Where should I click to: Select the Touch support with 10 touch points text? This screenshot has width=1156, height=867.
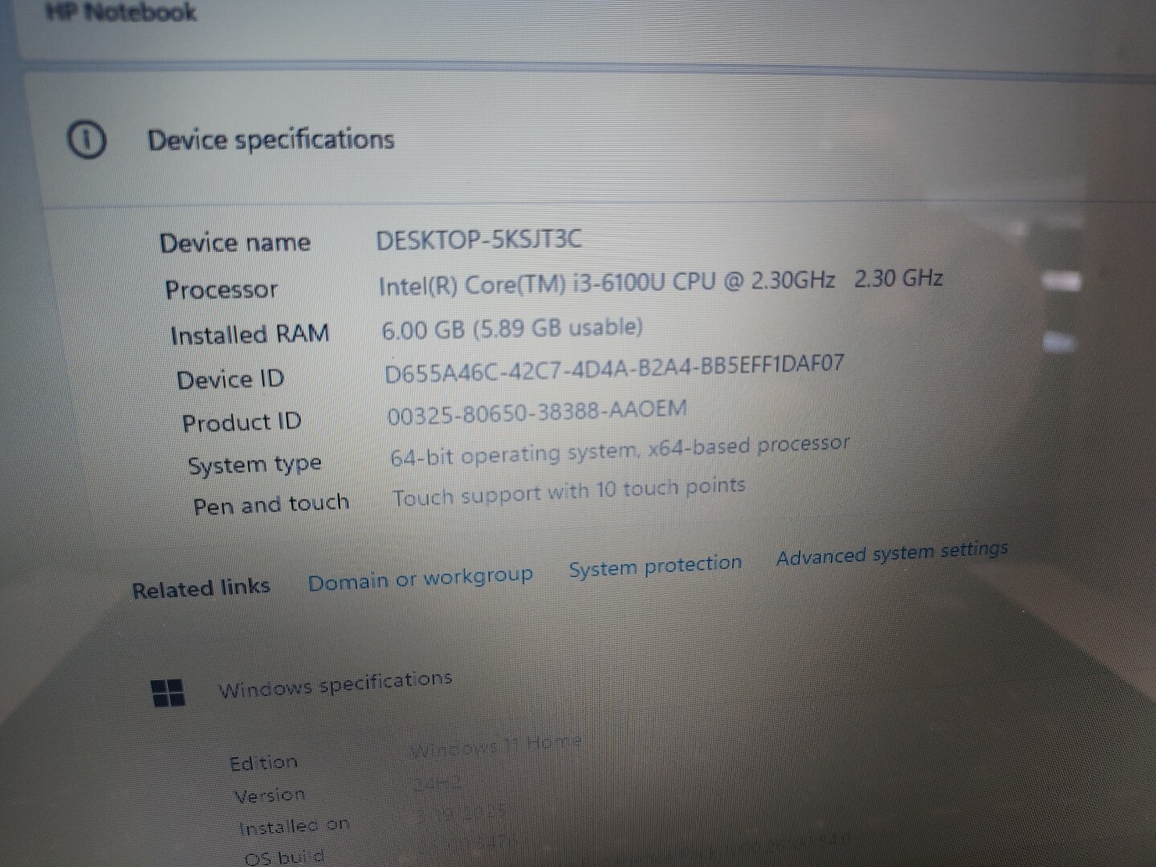click(569, 492)
